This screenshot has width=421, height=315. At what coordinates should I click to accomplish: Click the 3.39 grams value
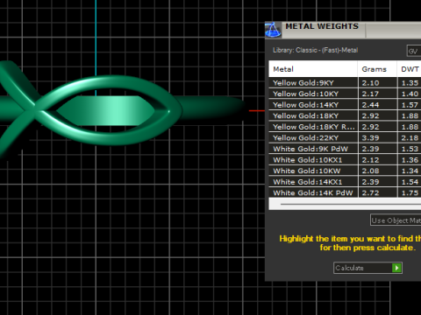click(x=370, y=137)
